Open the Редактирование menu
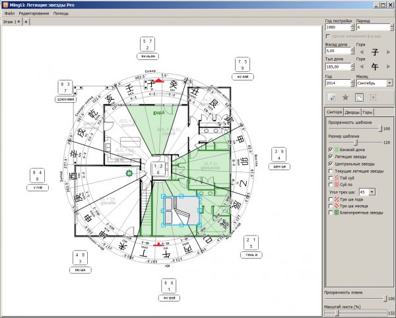This screenshot has width=396, height=318. pos(33,13)
